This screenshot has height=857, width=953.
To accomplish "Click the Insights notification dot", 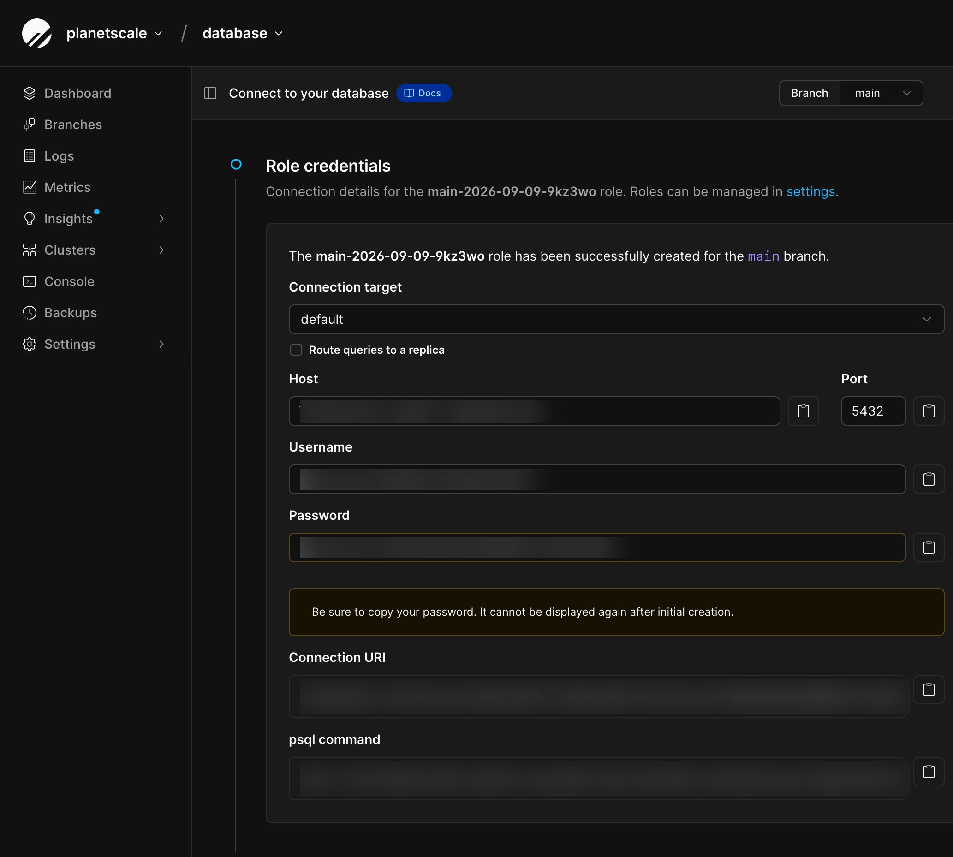I will point(96,211).
